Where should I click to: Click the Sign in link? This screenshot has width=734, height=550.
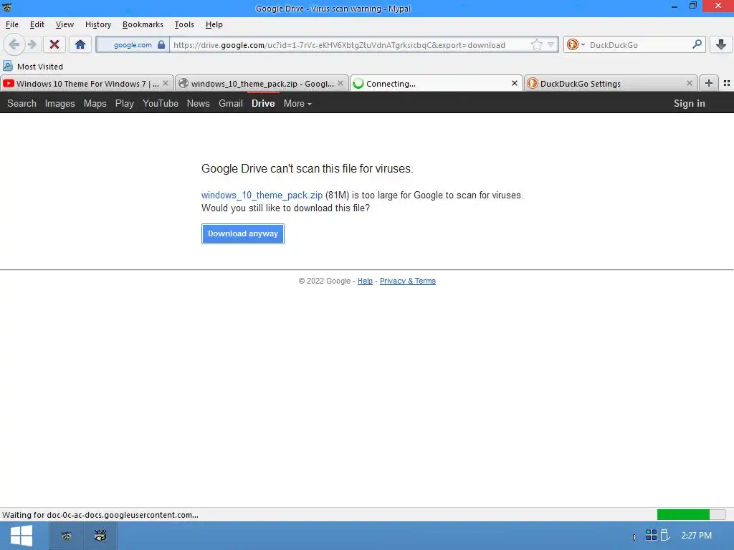pyautogui.click(x=689, y=103)
